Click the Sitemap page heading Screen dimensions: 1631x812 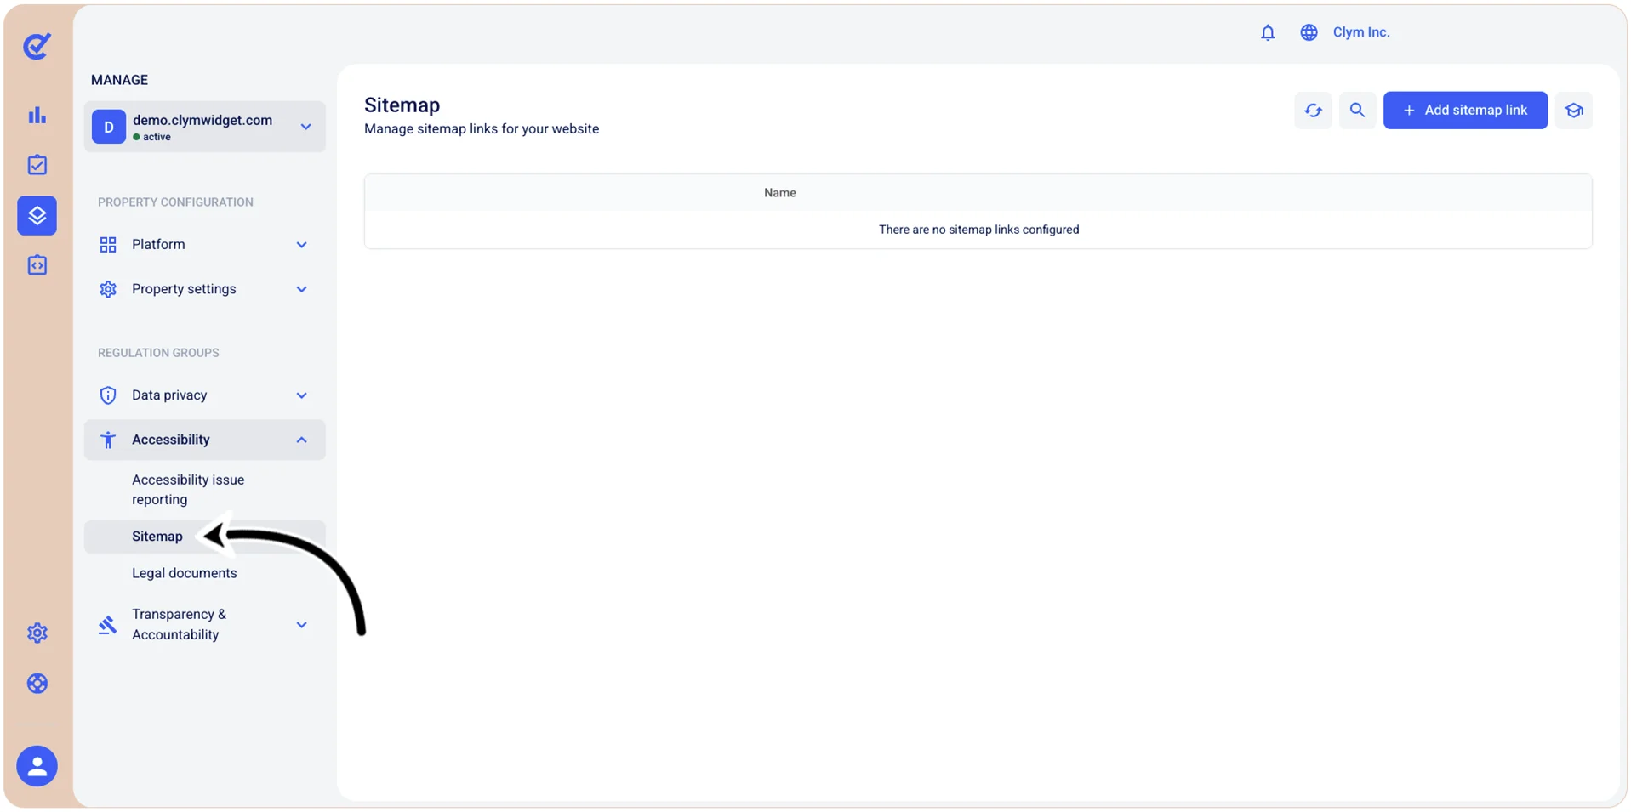[402, 105]
